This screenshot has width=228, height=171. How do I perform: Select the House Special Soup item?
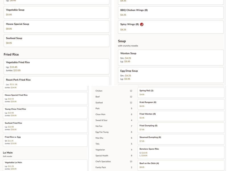point(56,27)
